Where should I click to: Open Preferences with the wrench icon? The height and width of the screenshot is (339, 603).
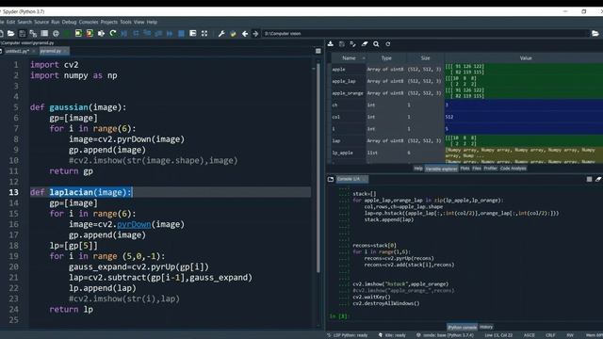point(221,34)
